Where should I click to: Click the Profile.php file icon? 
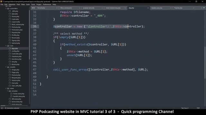point(10,35)
